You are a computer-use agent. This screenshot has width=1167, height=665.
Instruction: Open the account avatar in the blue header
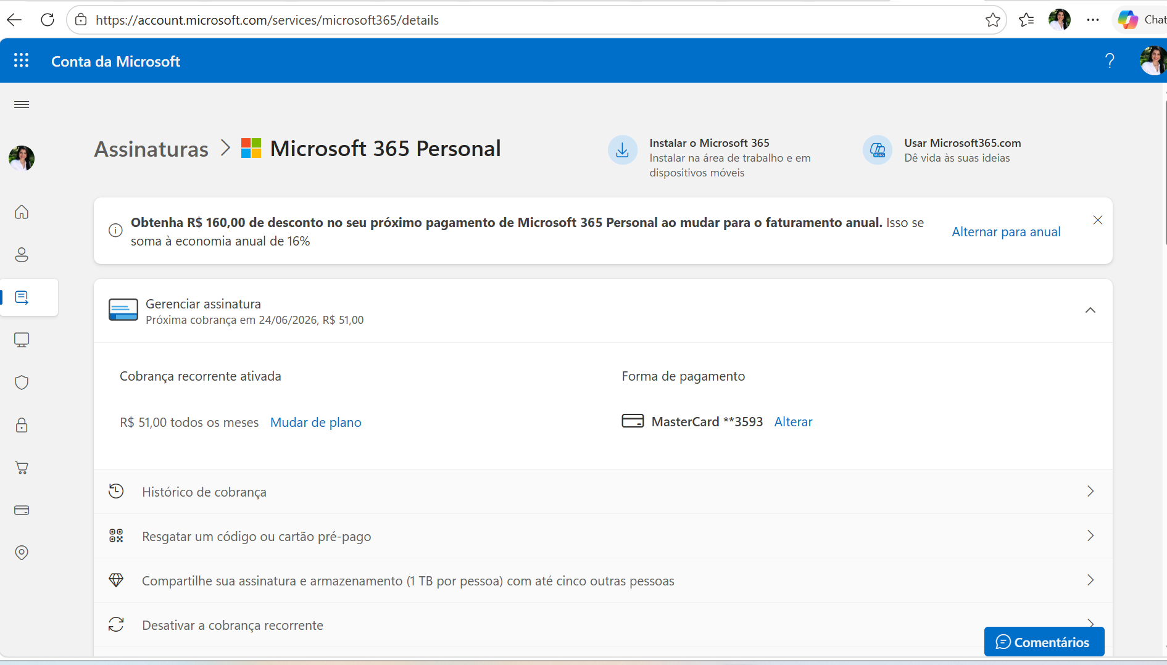pyautogui.click(x=1153, y=60)
